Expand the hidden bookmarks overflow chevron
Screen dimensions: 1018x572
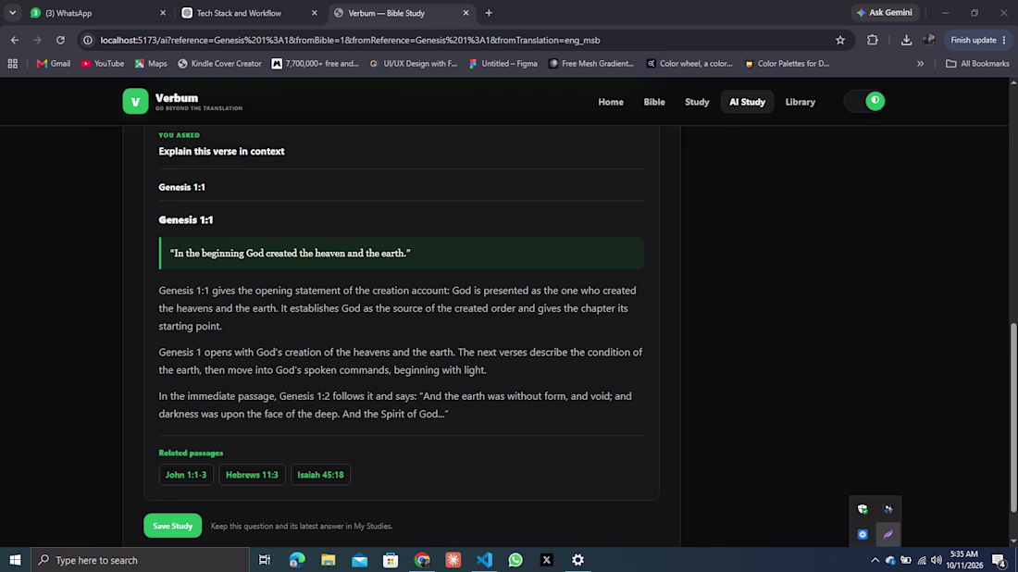tap(920, 64)
